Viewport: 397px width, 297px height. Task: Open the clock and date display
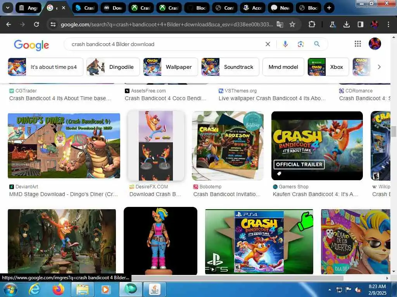[377, 290]
